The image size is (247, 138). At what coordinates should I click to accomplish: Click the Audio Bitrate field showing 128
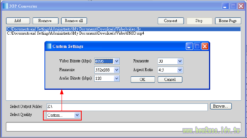click(x=104, y=78)
